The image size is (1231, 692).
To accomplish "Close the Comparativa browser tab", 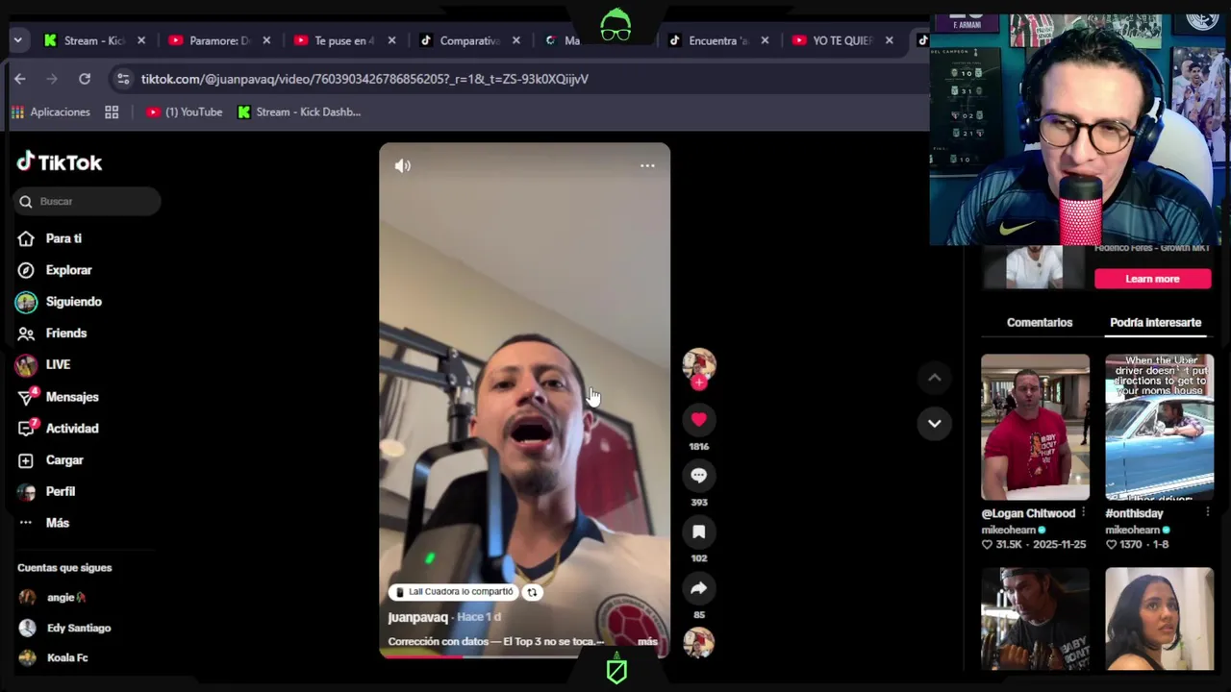I will click(516, 40).
